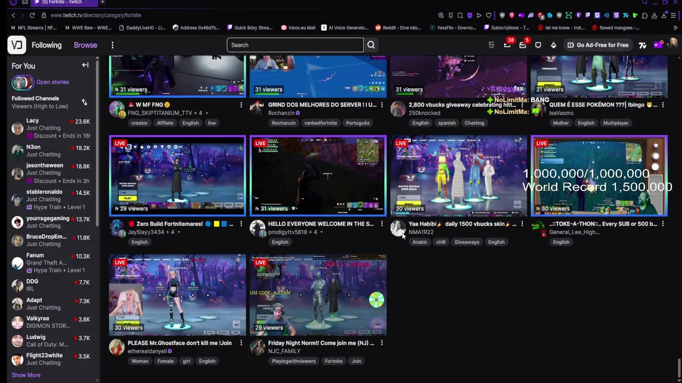The width and height of the screenshot is (682, 383).
Task: Expand FNG_SKIPTITANIUM_TTV + 4 streamers dropdown
Action: 207,113
